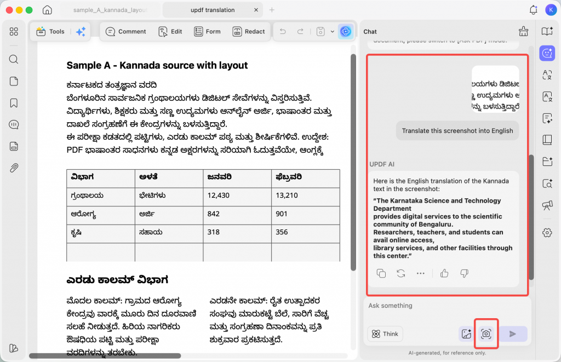Open the layers icon at sidebar bottom
The image size is (561, 362).
pyautogui.click(x=14, y=348)
